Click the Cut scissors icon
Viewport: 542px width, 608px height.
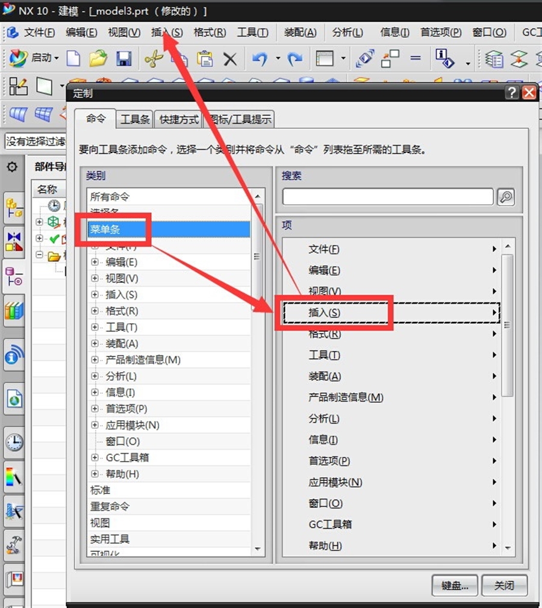154,59
